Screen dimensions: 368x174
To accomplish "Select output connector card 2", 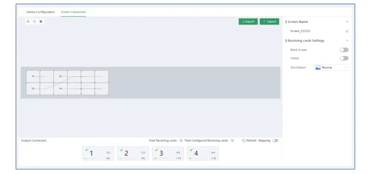I will click(x=133, y=153).
